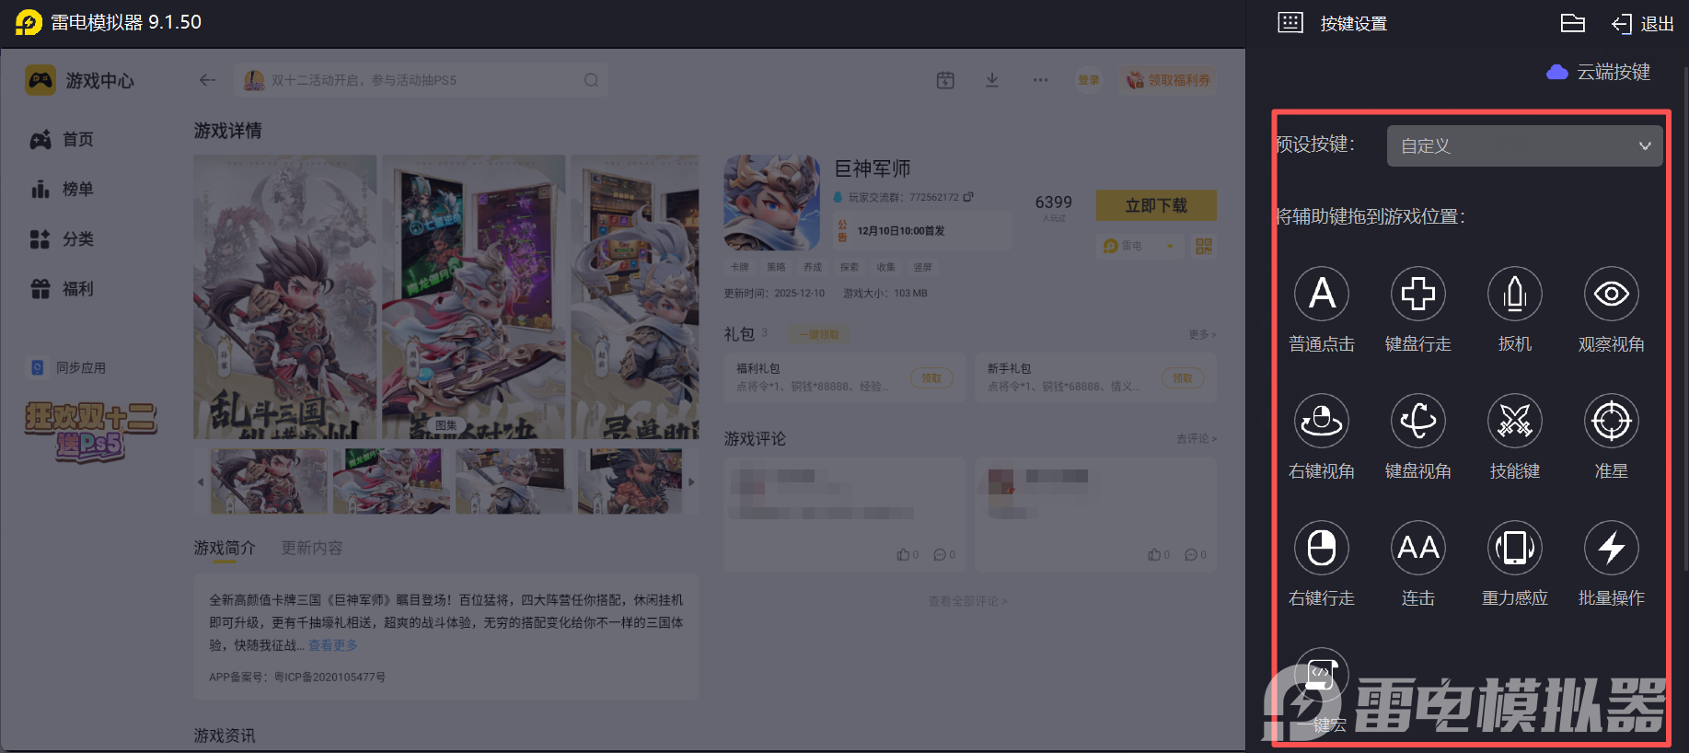Open the 预设按键 自定义 dropdown

tap(1524, 145)
